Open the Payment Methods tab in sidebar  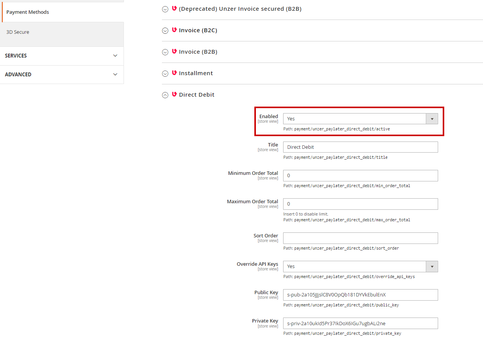63,12
